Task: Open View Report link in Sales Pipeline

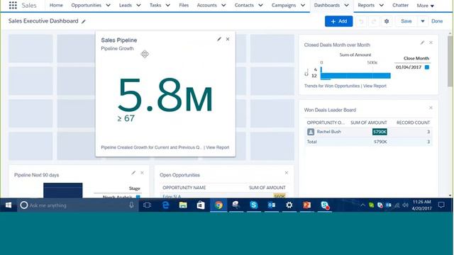Action: pyautogui.click(x=218, y=147)
